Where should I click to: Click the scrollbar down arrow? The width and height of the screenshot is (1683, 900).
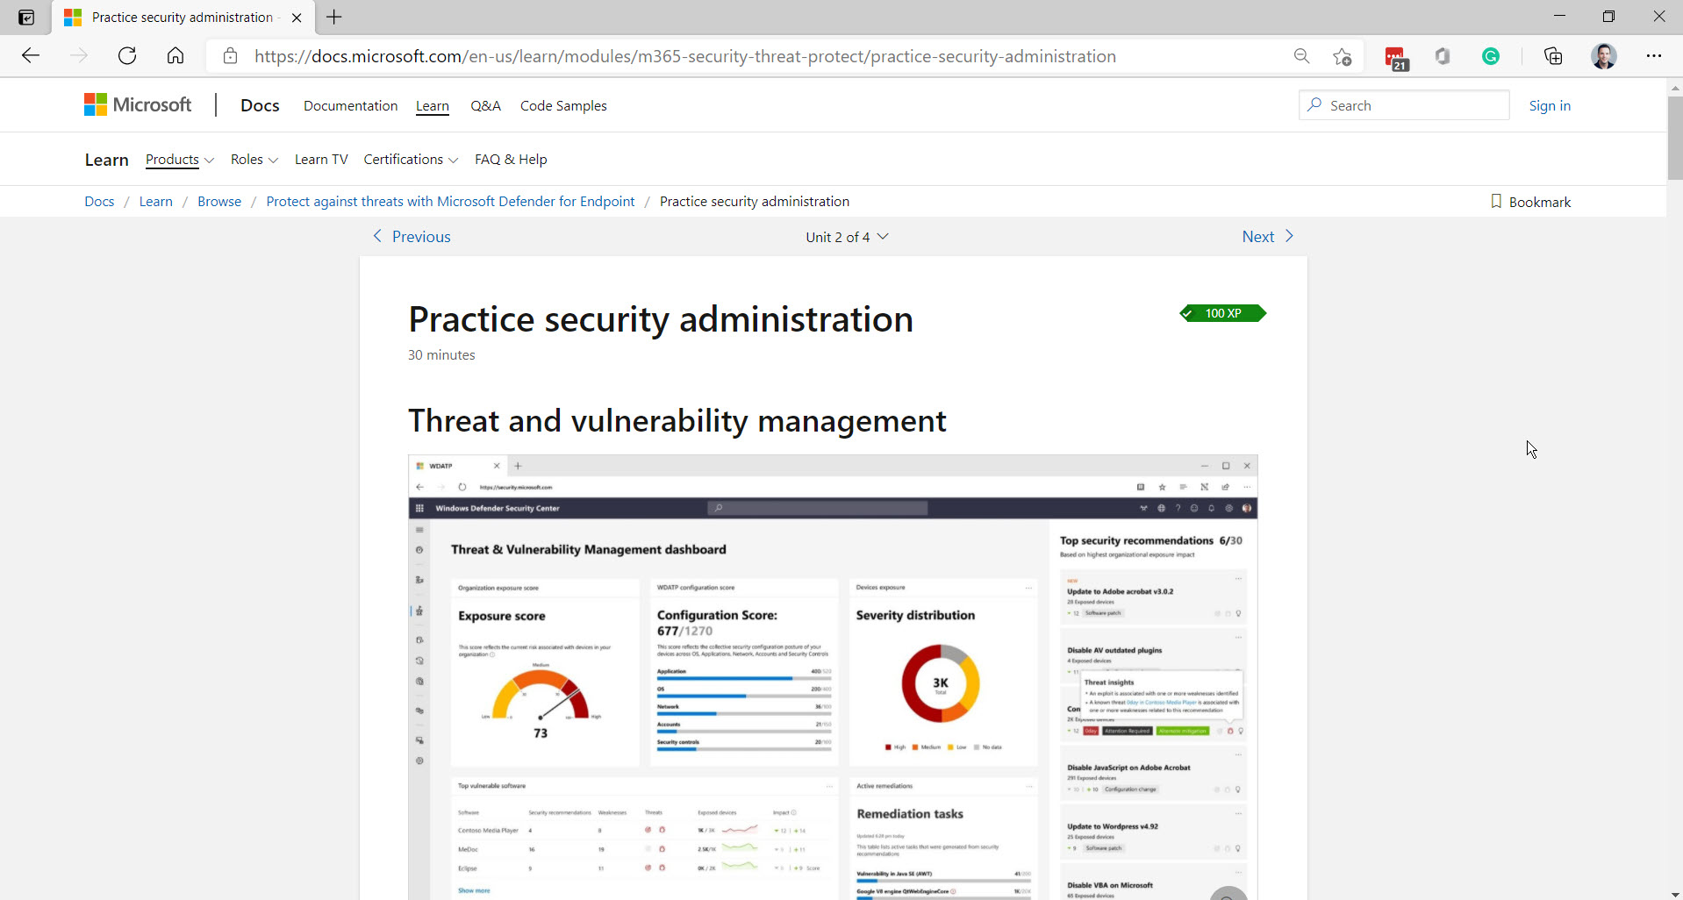pyautogui.click(x=1674, y=894)
